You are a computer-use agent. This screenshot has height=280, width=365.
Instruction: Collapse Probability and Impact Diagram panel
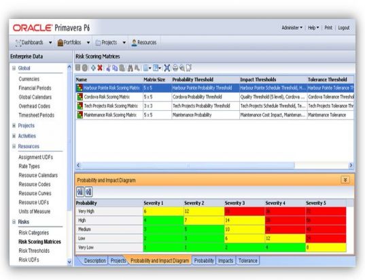pyautogui.click(x=345, y=180)
